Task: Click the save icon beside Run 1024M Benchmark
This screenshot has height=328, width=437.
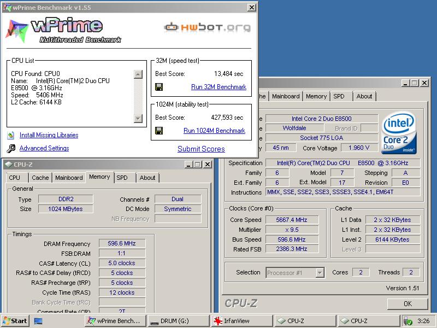Action: coord(159,131)
